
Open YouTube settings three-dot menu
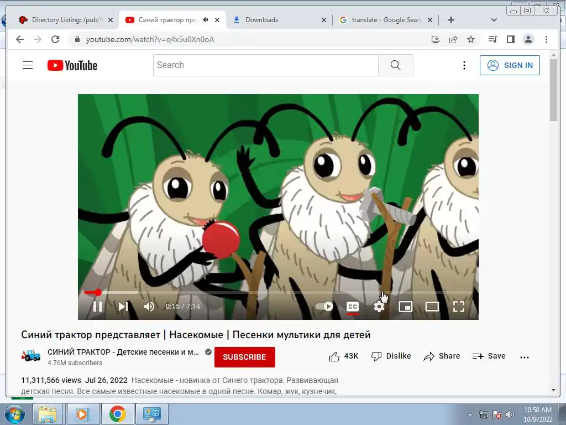tap(464, 65)
